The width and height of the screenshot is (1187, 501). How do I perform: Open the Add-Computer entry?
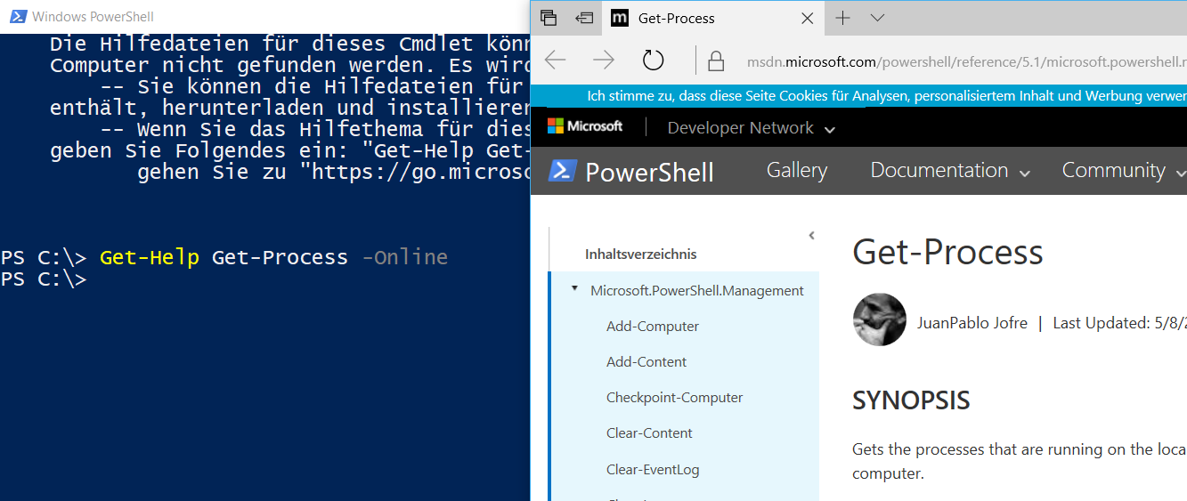[x=653, y=326]
